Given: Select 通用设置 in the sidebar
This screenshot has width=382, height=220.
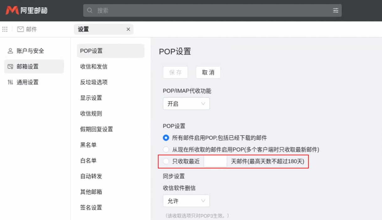Looking at the screenshot, I should pos(27,82).
